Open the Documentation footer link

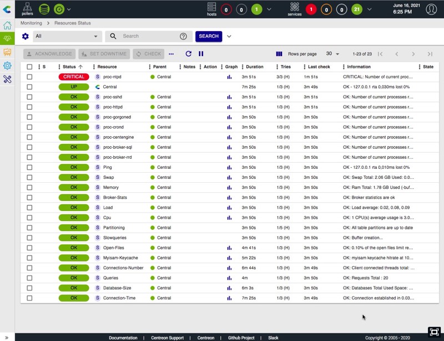tap(123, 338)
